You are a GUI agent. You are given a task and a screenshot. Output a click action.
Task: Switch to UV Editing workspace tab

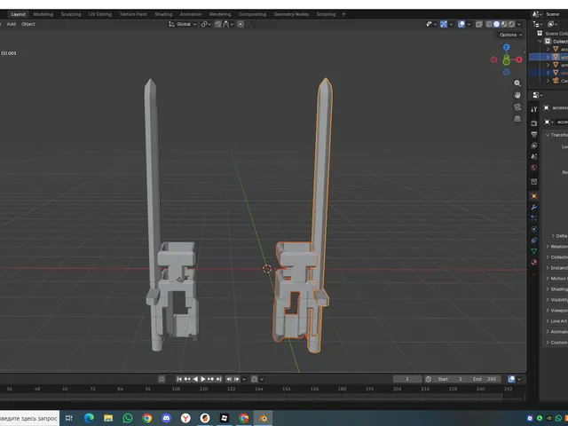click(100, 14)
